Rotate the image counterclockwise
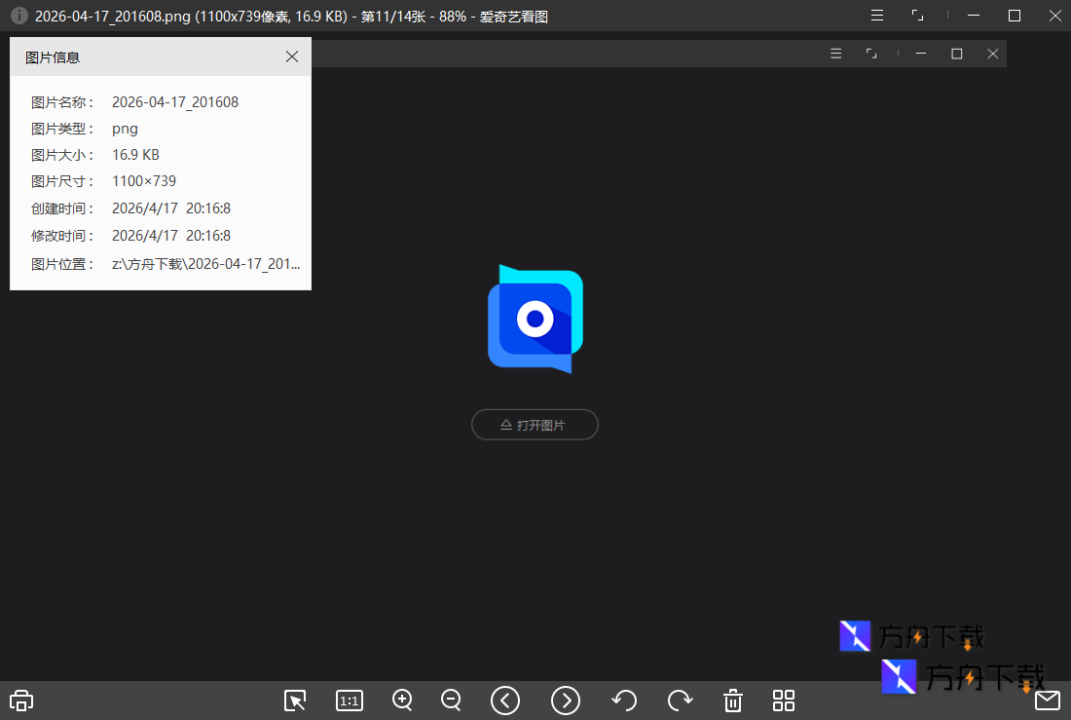This screenshot has height=720, width=1071. tap(624, 701)
